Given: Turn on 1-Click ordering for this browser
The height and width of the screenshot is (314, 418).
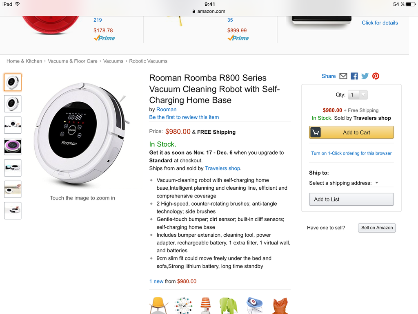Looking at the screenshot, I should click(351, 153).
